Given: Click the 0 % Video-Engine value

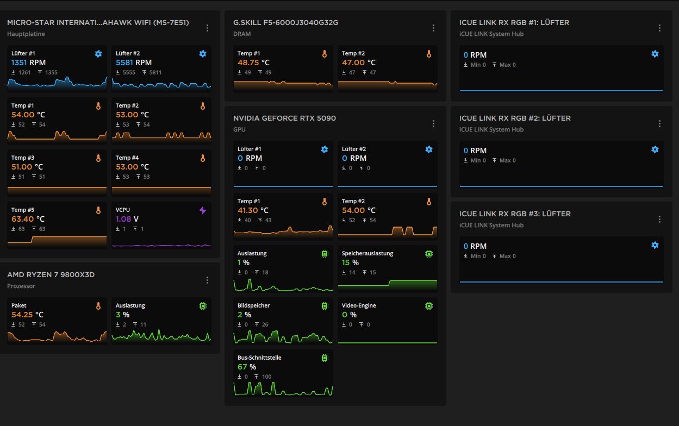Looking at the screenshot, I should [x=349, y=315].
